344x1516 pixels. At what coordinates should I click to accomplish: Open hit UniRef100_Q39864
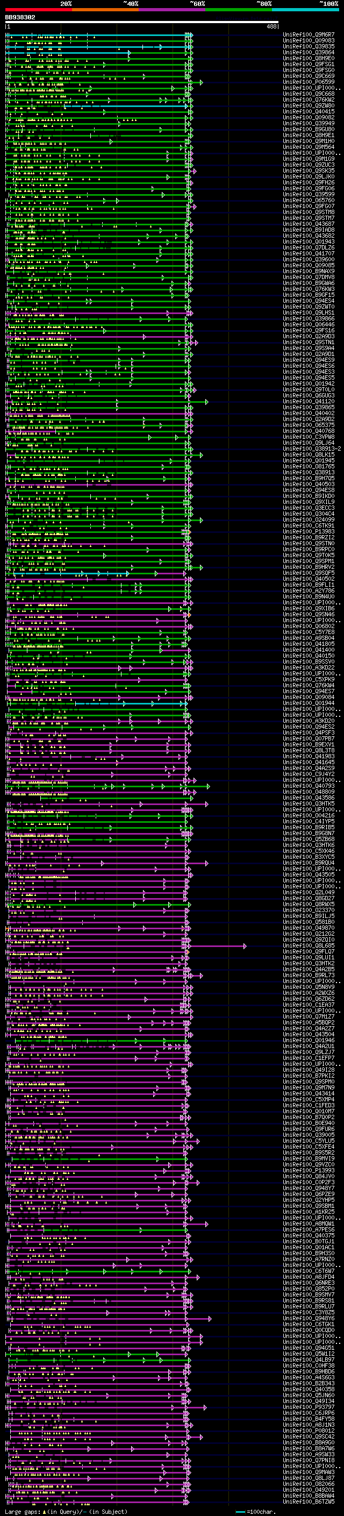(309, 52)
